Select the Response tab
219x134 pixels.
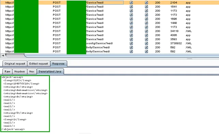(58, 64)
